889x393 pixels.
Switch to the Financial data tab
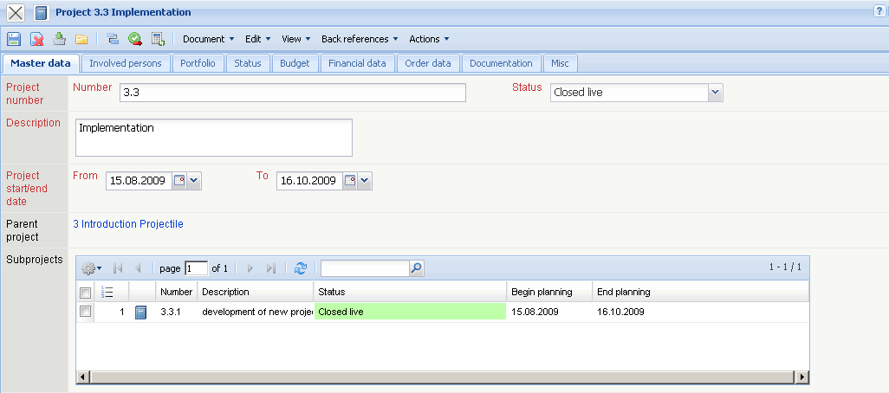tap(358, 63)
